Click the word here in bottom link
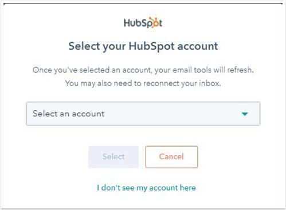The width and height of the screenshot is (286, 210). 188,188
